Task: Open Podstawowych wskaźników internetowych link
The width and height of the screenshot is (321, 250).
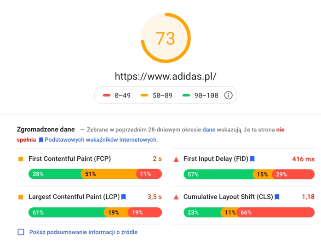Action: point(101,140)
